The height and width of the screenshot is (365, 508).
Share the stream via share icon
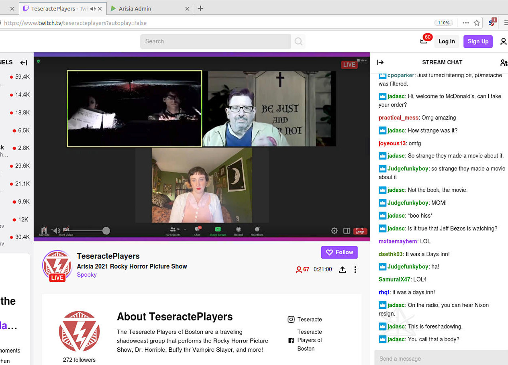pos(342,270)
